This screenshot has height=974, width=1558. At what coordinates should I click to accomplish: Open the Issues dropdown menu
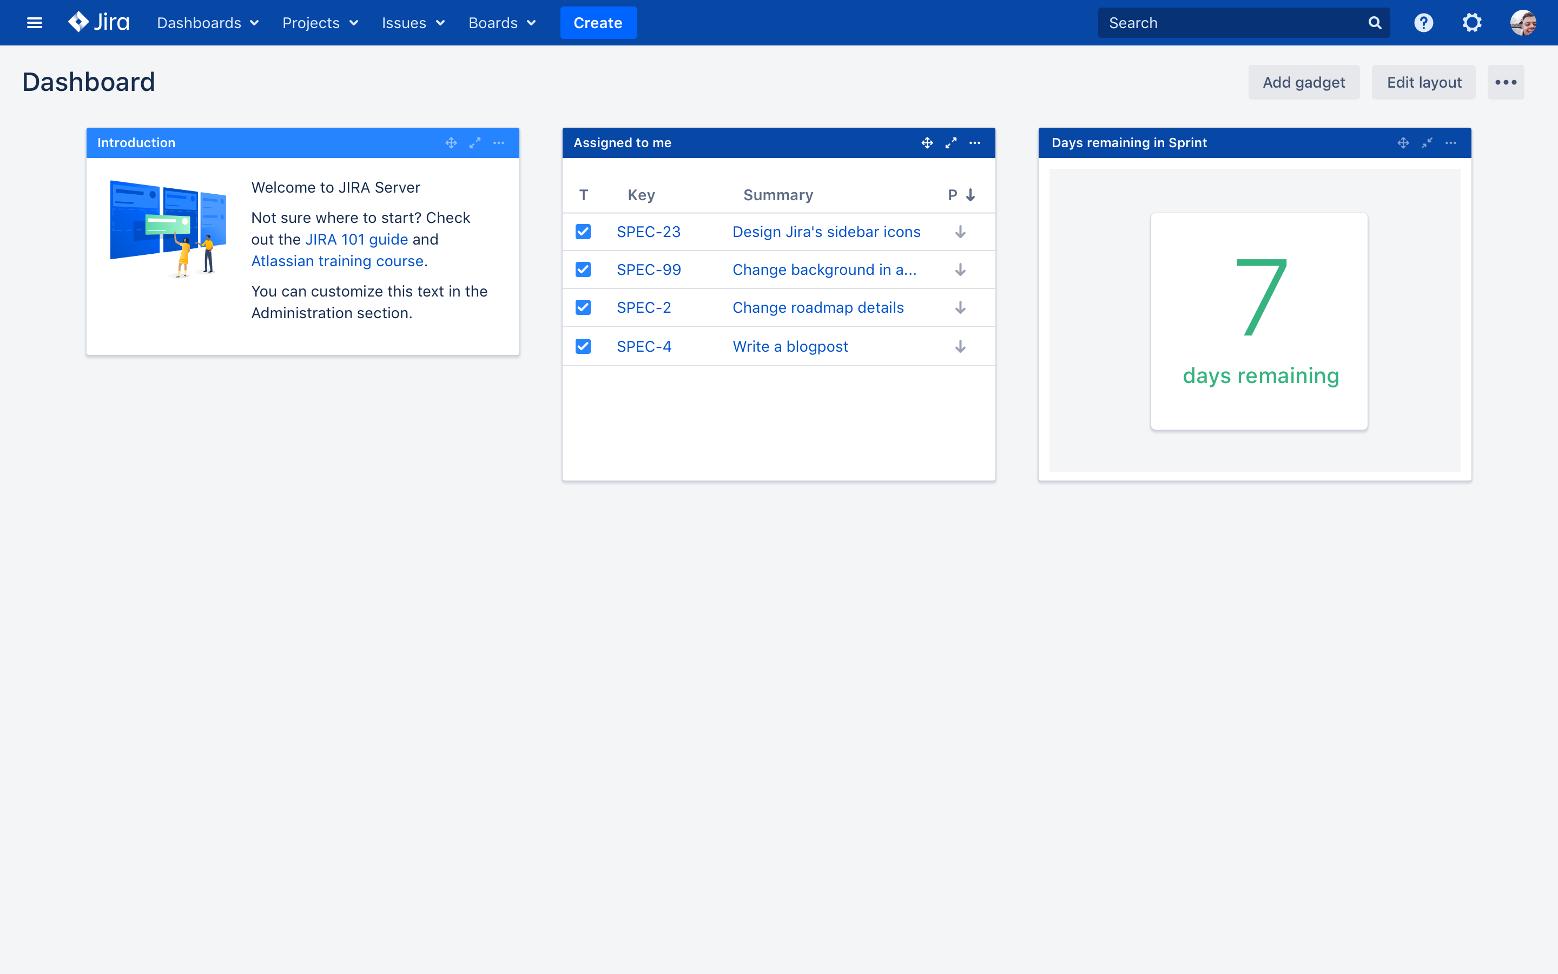[x=413, y=22]
